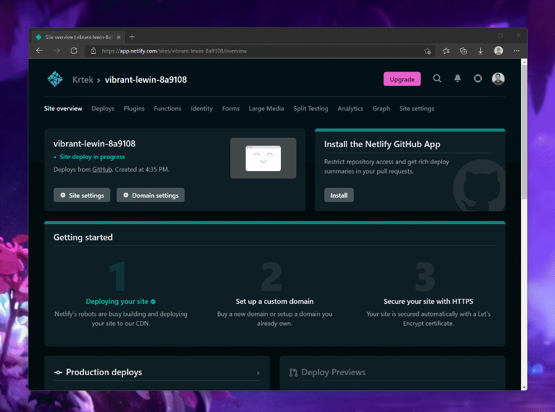Expand Production deploys chevron arrow
555x412 pixels.
258,372
